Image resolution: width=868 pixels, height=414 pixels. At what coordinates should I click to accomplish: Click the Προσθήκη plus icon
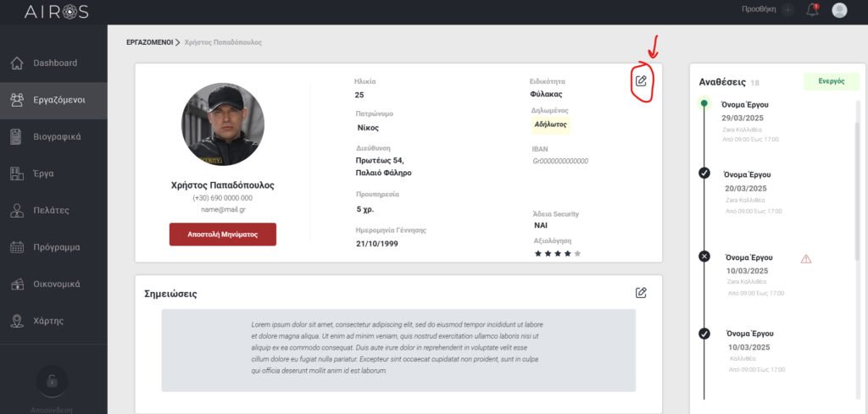pyautogui.click(x=788, y=10)
